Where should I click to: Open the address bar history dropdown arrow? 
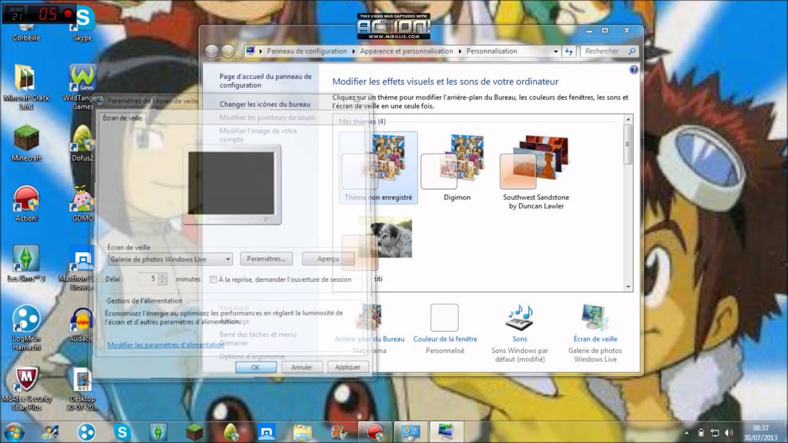[556, 52]
